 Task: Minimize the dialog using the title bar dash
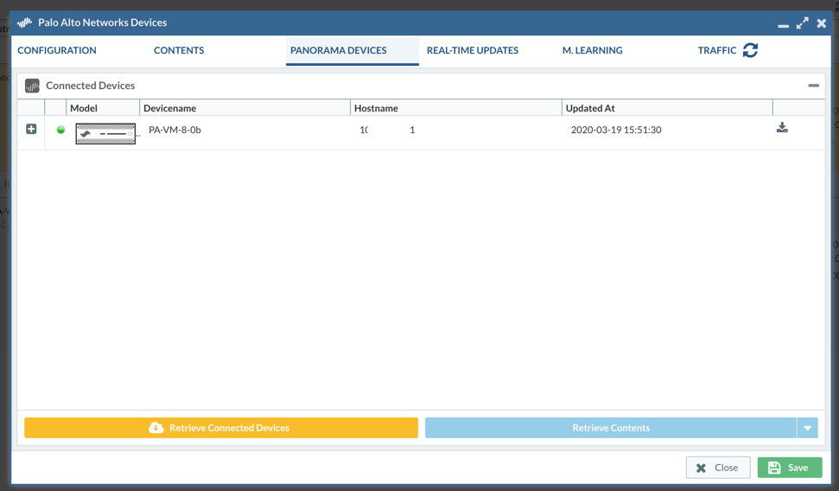tap(783, 25)
